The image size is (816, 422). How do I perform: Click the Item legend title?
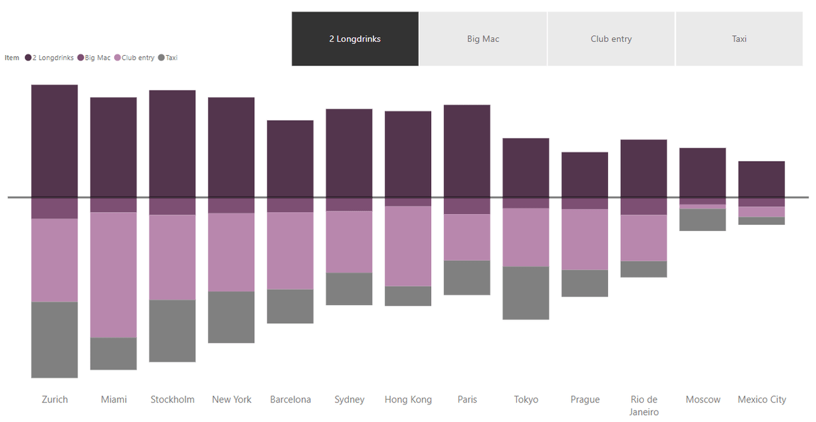point(11,58)
